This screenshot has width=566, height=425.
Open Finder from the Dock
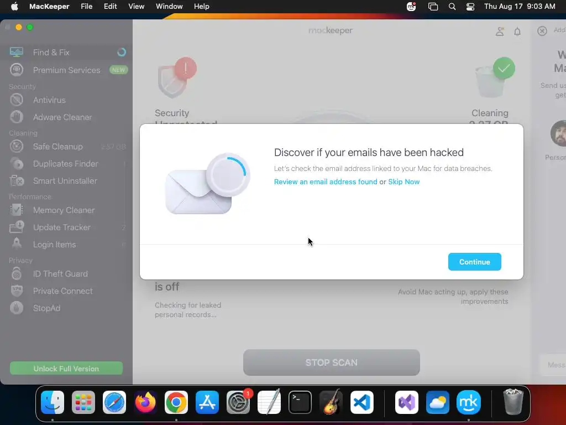coord(53,402)
